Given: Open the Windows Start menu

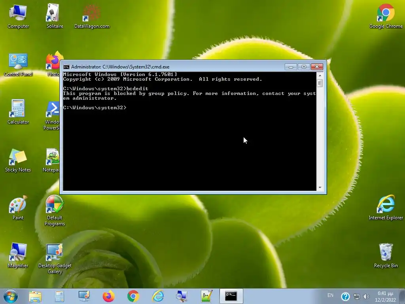Looking at the screenshot, I should [x=10, y=296].
